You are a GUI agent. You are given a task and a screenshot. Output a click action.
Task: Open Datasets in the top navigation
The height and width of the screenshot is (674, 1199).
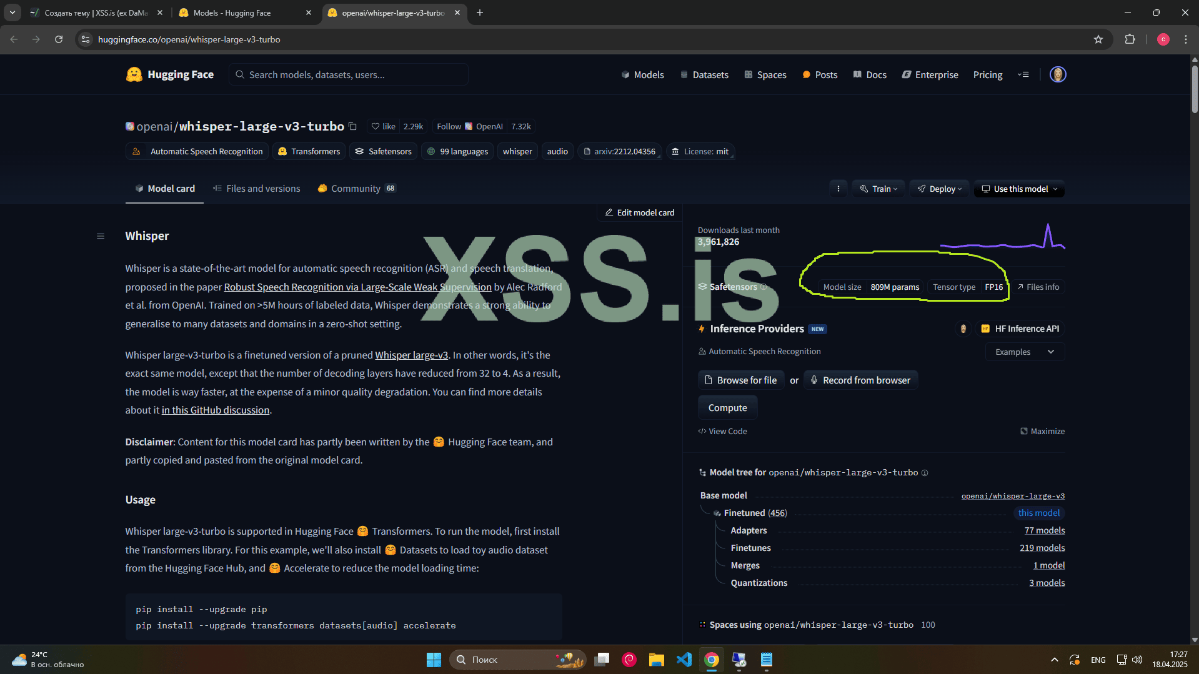704,74
